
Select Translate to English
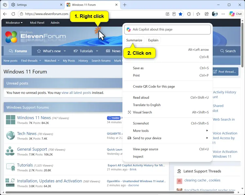[x=168, y=105]
